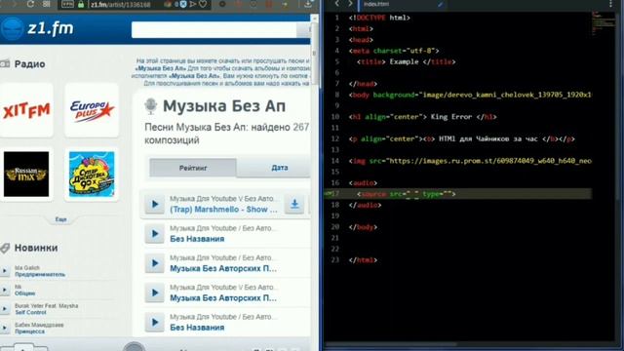The height and width of the screenshot is (351, 624).
Task: Click the green padlock security icon
Action: [81, 5]
